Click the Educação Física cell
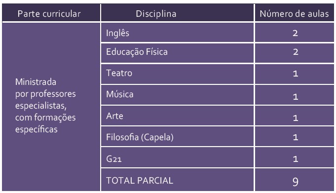The image size is (336, 193). point(177,53)
